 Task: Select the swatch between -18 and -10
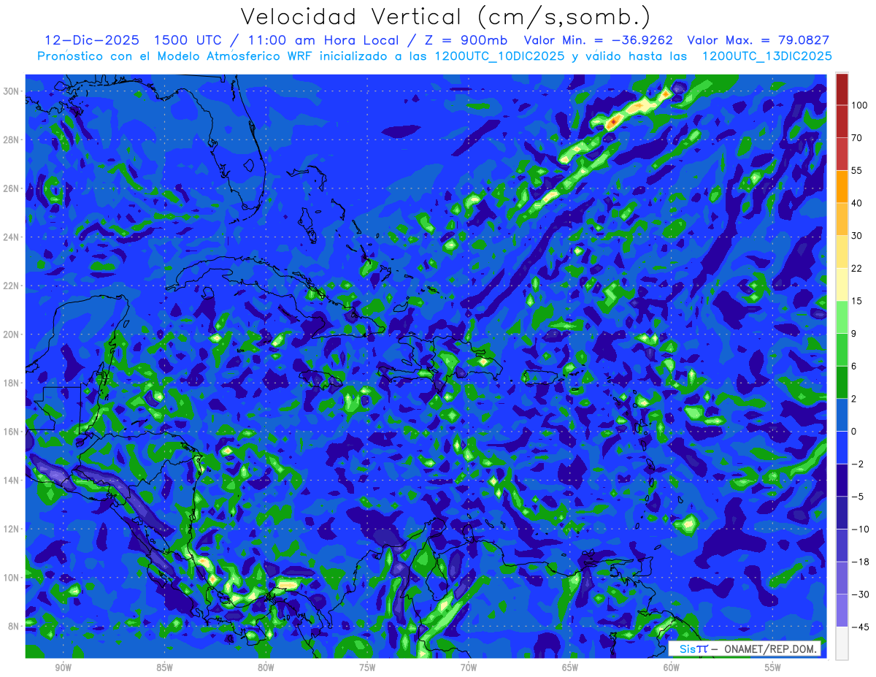(x=842, y=544)
